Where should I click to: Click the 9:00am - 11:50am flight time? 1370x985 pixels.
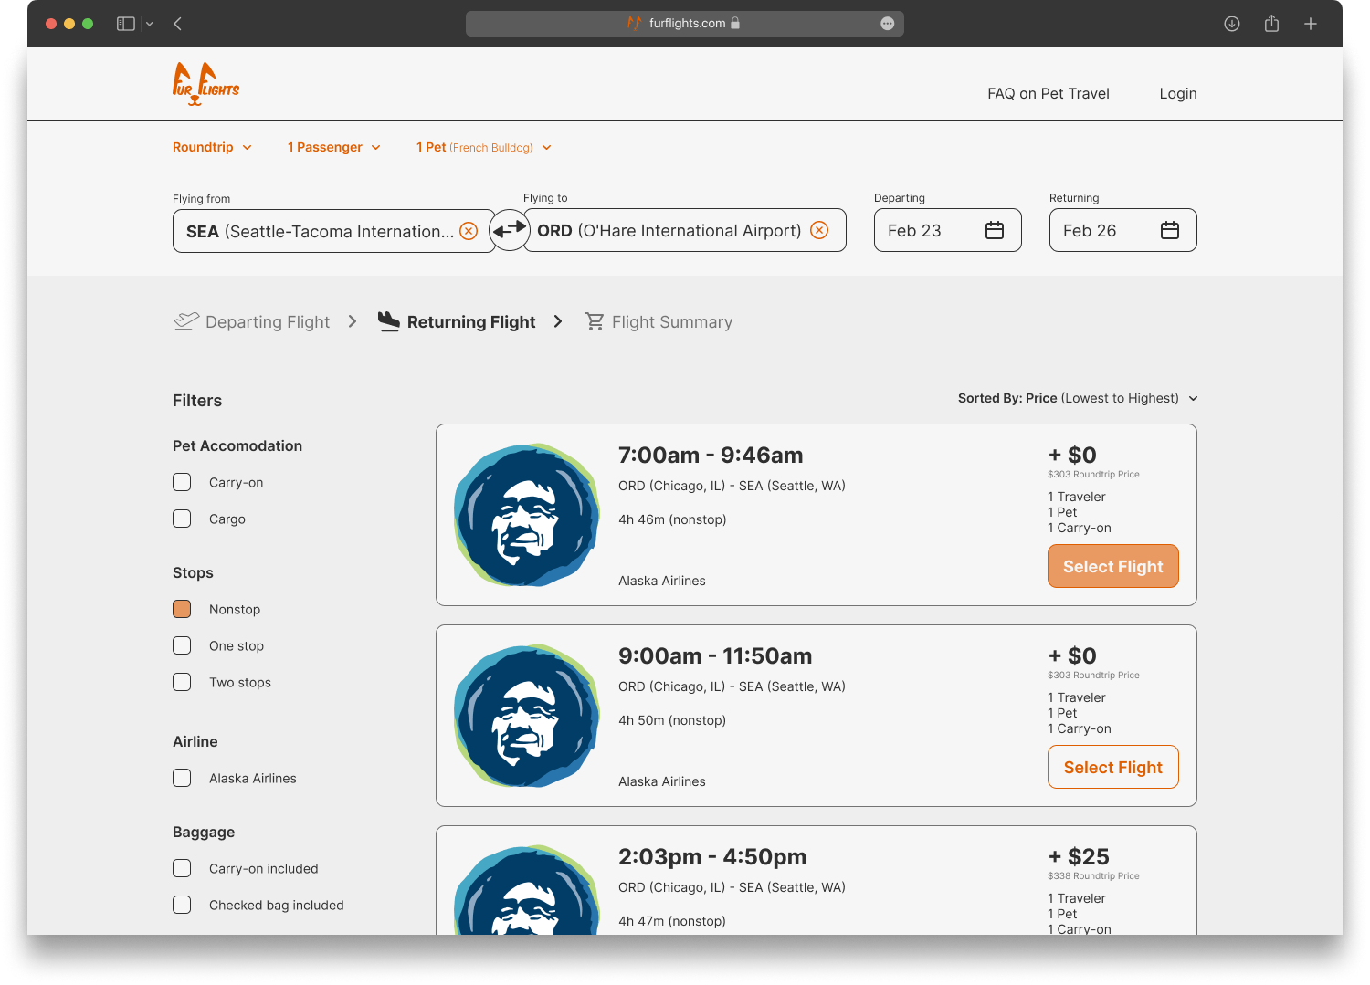click(715, 655)
